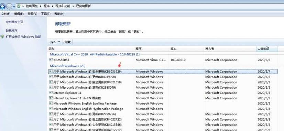Click the 卸载 toolbar button
Screen dimensions: 284x131
pos(67,42)
